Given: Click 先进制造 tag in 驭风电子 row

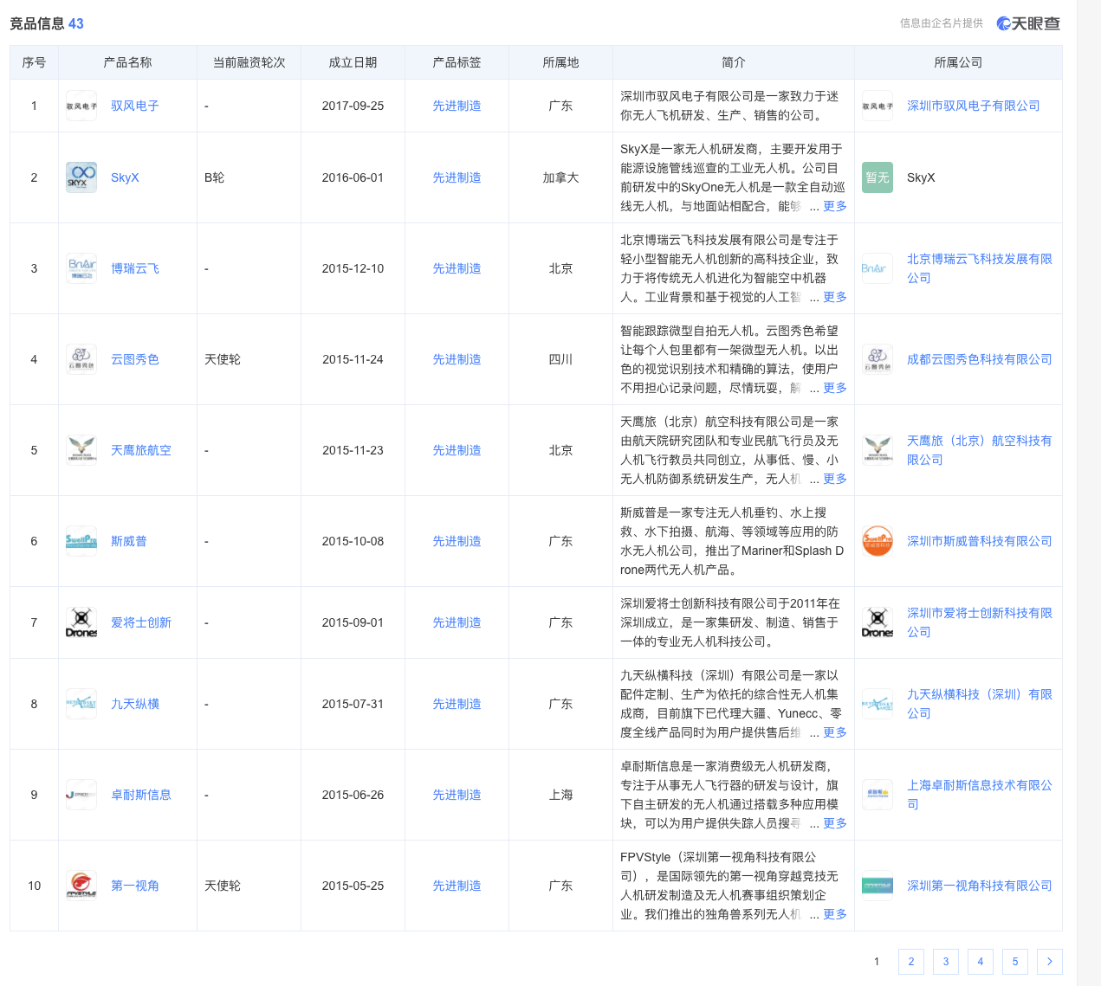Looking at the screenshot, I should pyautogui.click(x=457, y=106).
